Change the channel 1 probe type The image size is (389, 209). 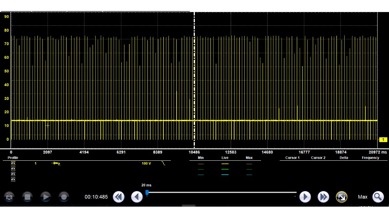pyautogui.click(x=56, y=164)
